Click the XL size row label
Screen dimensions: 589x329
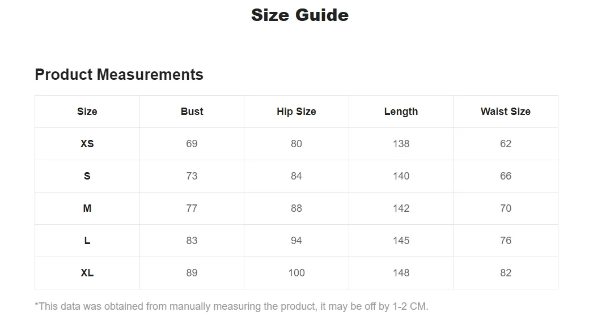[x=87, y=273]
